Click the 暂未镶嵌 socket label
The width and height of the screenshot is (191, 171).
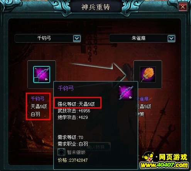(x=76, y=152)
